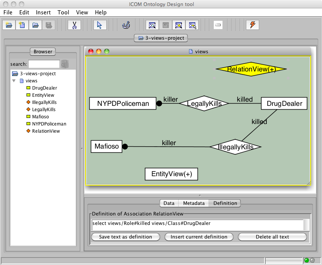
Task: Select NYPDPoliceman in browser tree
Action: tap(49, 124)
